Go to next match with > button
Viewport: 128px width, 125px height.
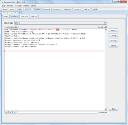[14, 112]
